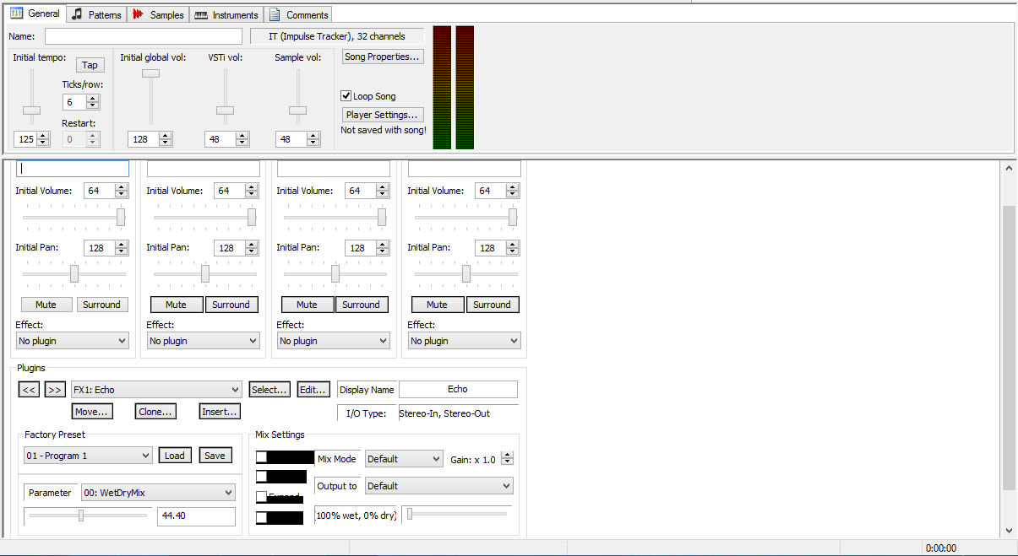This screenshot has width=1018, height=556.
Task: Click first channel's Initial Volume slider
Action: [121, 218]
